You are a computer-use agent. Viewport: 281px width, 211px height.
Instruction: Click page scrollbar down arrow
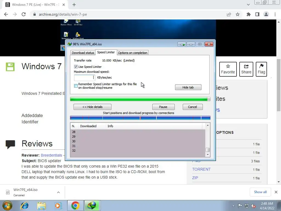point(279,182)
